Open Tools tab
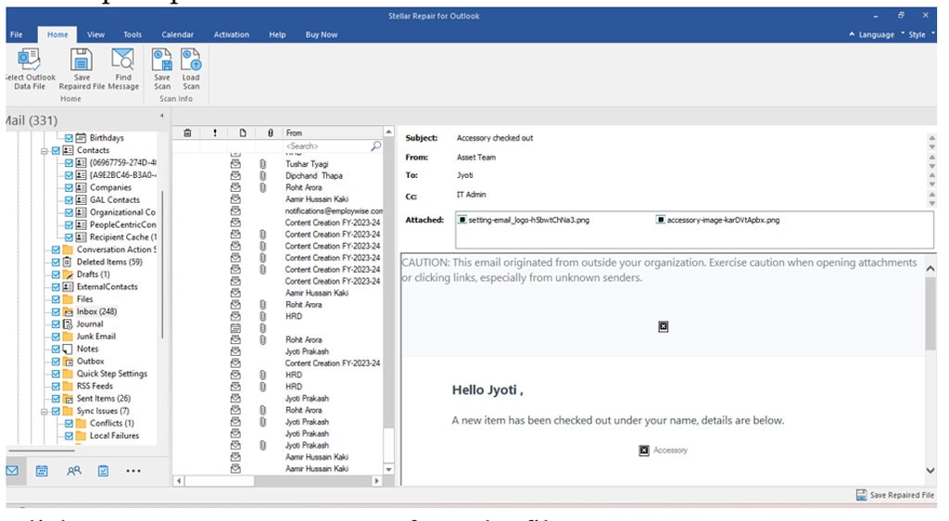 133,34
